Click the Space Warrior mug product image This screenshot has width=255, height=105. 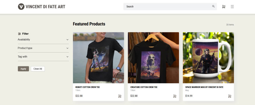click(x=208, y=58)
